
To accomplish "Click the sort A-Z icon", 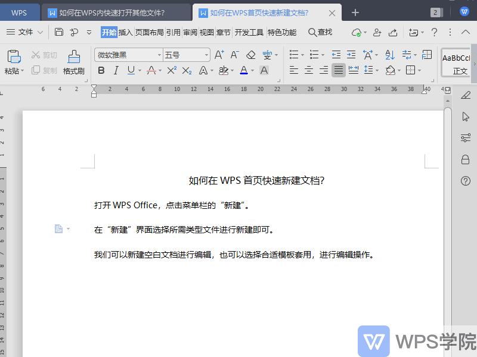I will [390, 55].
